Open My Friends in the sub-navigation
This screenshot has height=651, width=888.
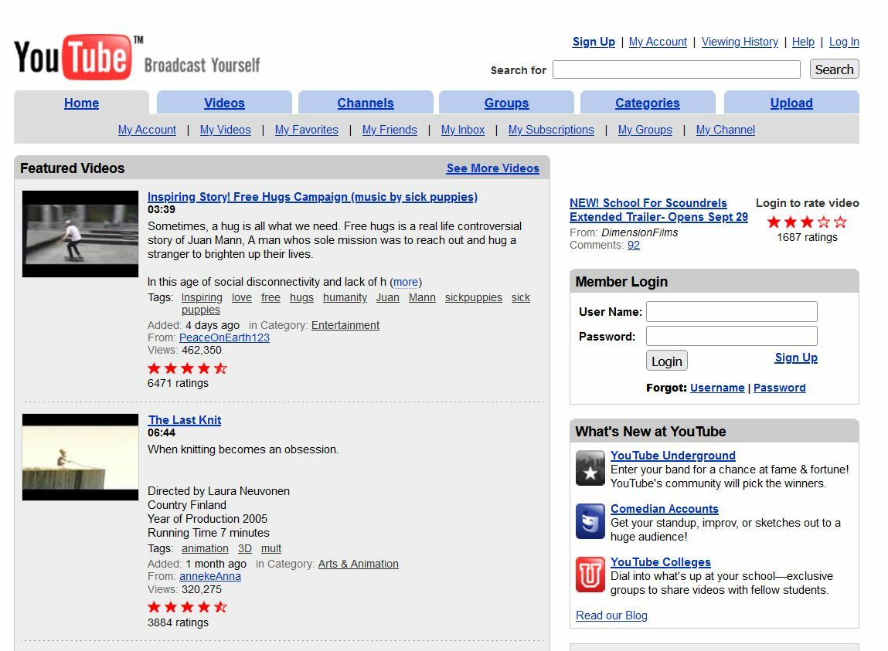click(x=390, y=130)
